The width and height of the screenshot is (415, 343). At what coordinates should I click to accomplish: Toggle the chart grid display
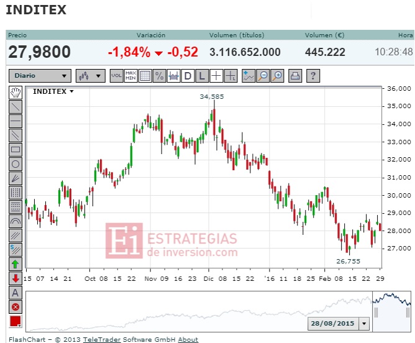(145, 76)
